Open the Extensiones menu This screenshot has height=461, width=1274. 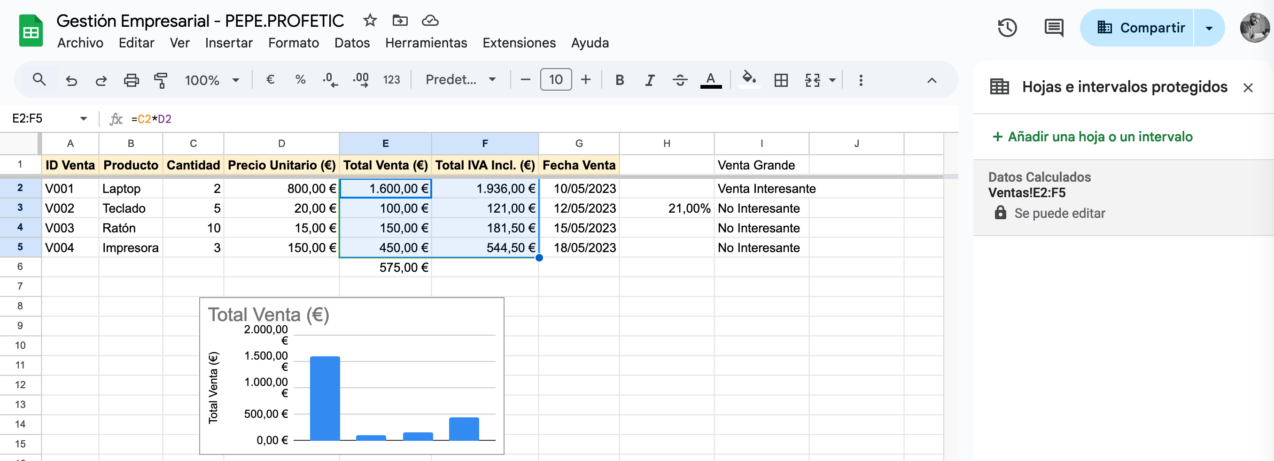(x=519, y=43)
